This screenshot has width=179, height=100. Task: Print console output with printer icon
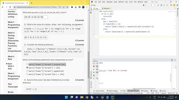click(x=97, y=69)
